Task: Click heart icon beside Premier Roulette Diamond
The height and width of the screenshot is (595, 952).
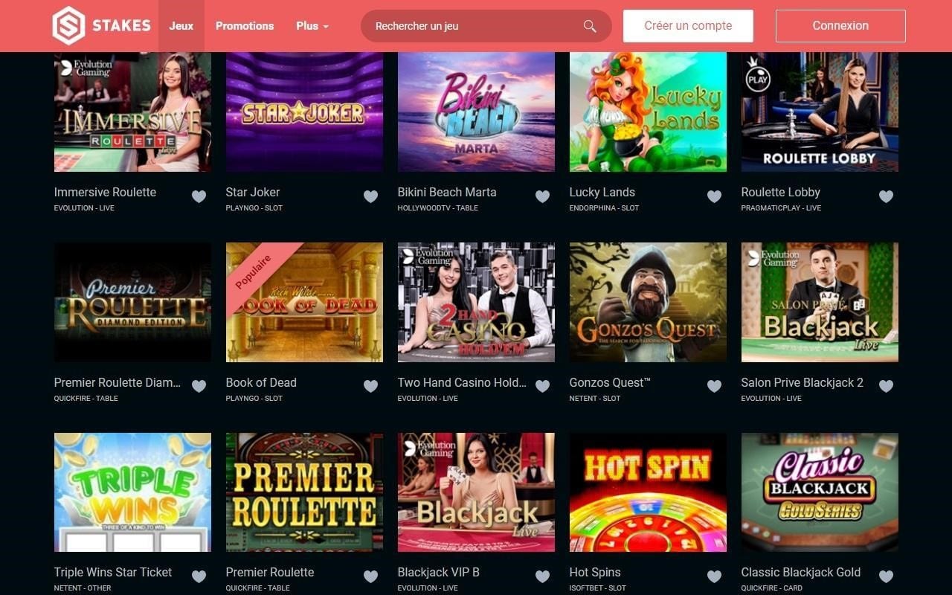Action: (199, 386)
